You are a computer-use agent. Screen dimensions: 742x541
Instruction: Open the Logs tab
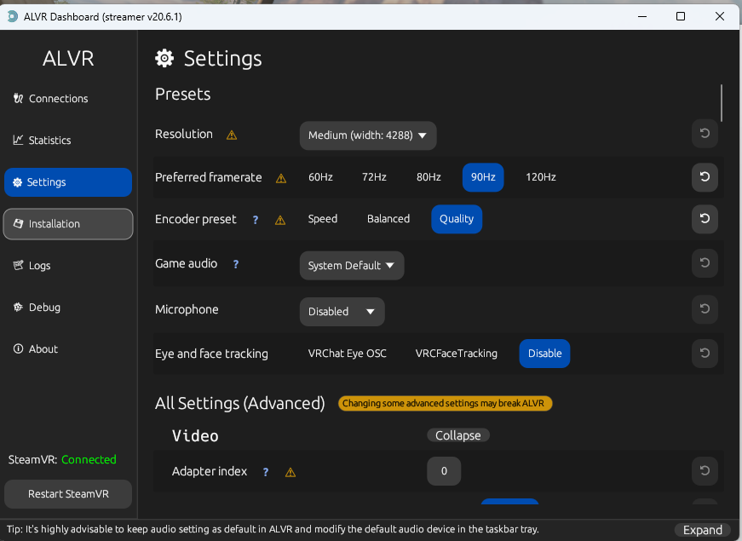[67, 266]
